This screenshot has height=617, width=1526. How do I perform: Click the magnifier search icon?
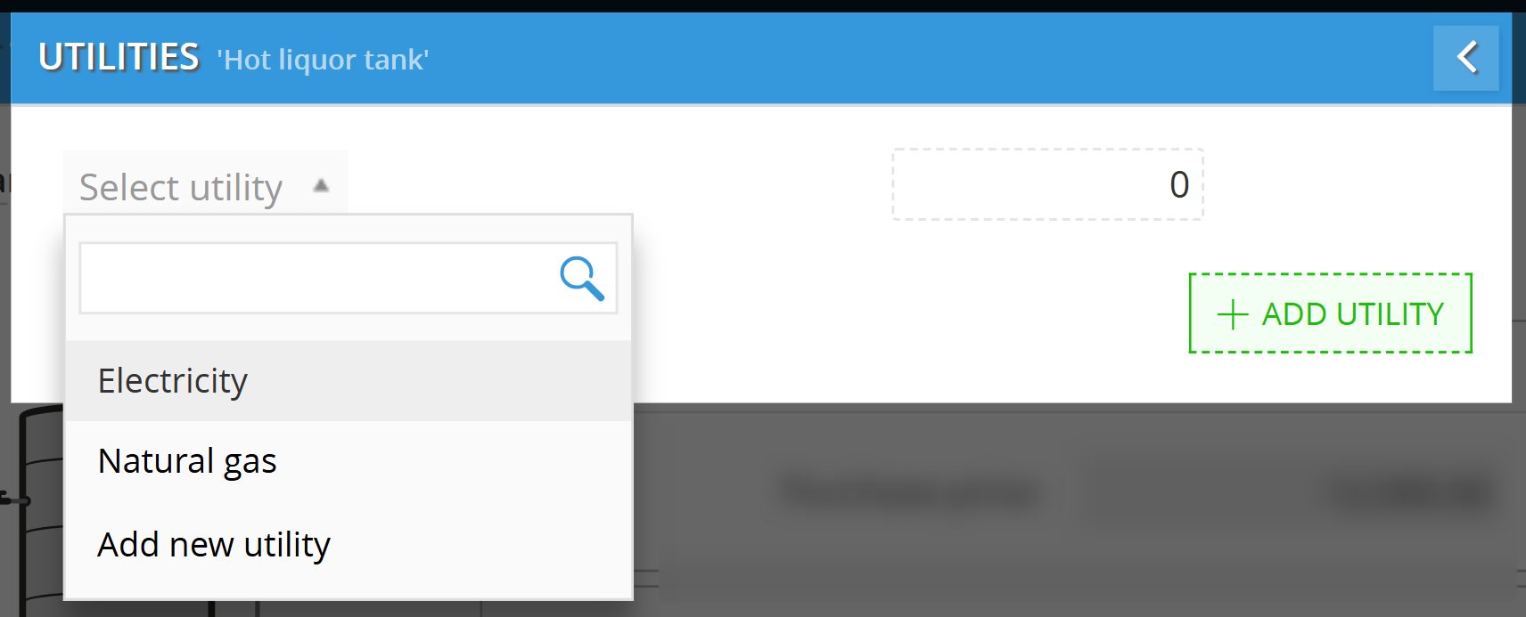(582, 279)
